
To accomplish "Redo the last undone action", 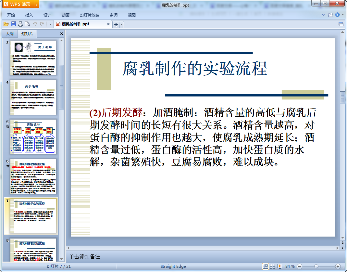I will coord(42,24).
